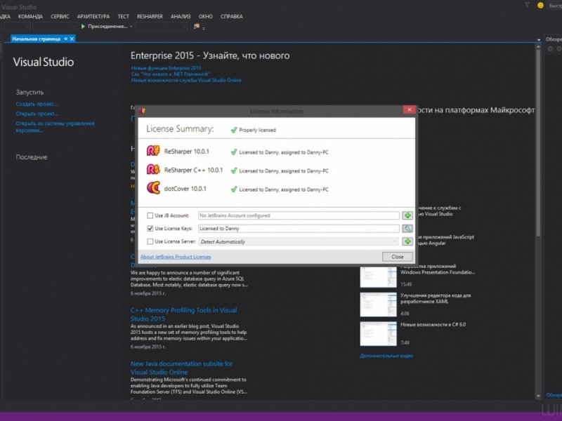Play the Windows Presentation Foundation video thumbnail
Image resolution: width=562 pixels, height=421 pixels.
click(x=378, y=276)
